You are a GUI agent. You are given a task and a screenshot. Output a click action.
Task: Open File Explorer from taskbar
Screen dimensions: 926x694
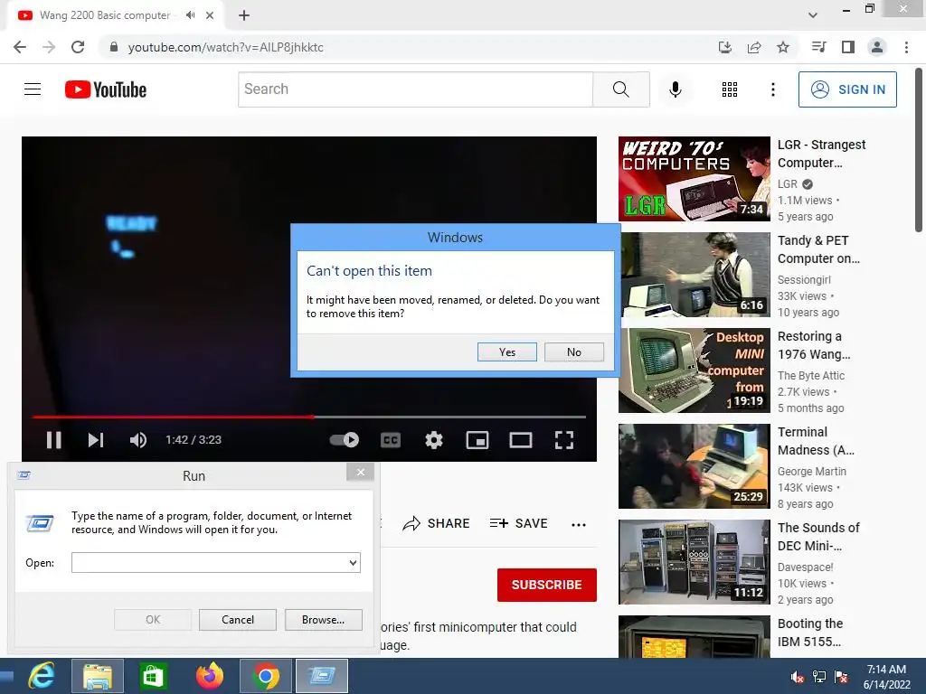pyautogui.click(x=98, y=676)
